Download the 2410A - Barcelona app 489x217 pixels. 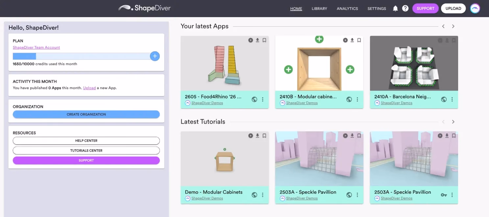447,40
